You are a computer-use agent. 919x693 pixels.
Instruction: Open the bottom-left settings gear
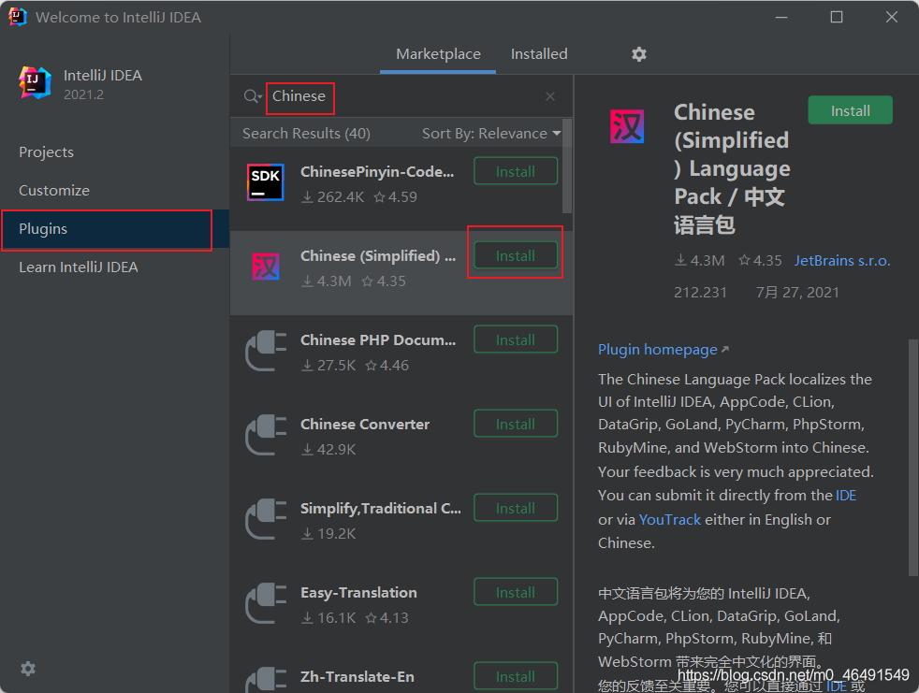pos(27,669)
